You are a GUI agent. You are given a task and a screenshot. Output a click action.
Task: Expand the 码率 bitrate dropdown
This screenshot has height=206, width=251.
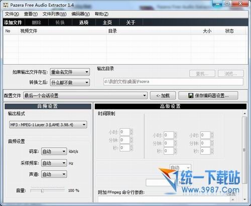[x=54, y=152]
